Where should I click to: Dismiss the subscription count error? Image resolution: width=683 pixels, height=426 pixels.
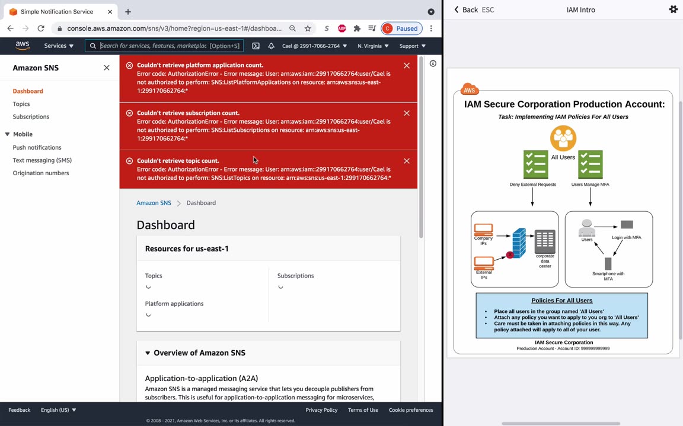406,113
